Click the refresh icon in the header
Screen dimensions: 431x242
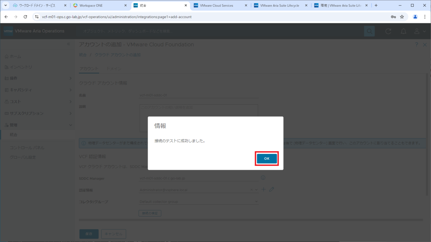pyautogui.click(x=388, y=31)
